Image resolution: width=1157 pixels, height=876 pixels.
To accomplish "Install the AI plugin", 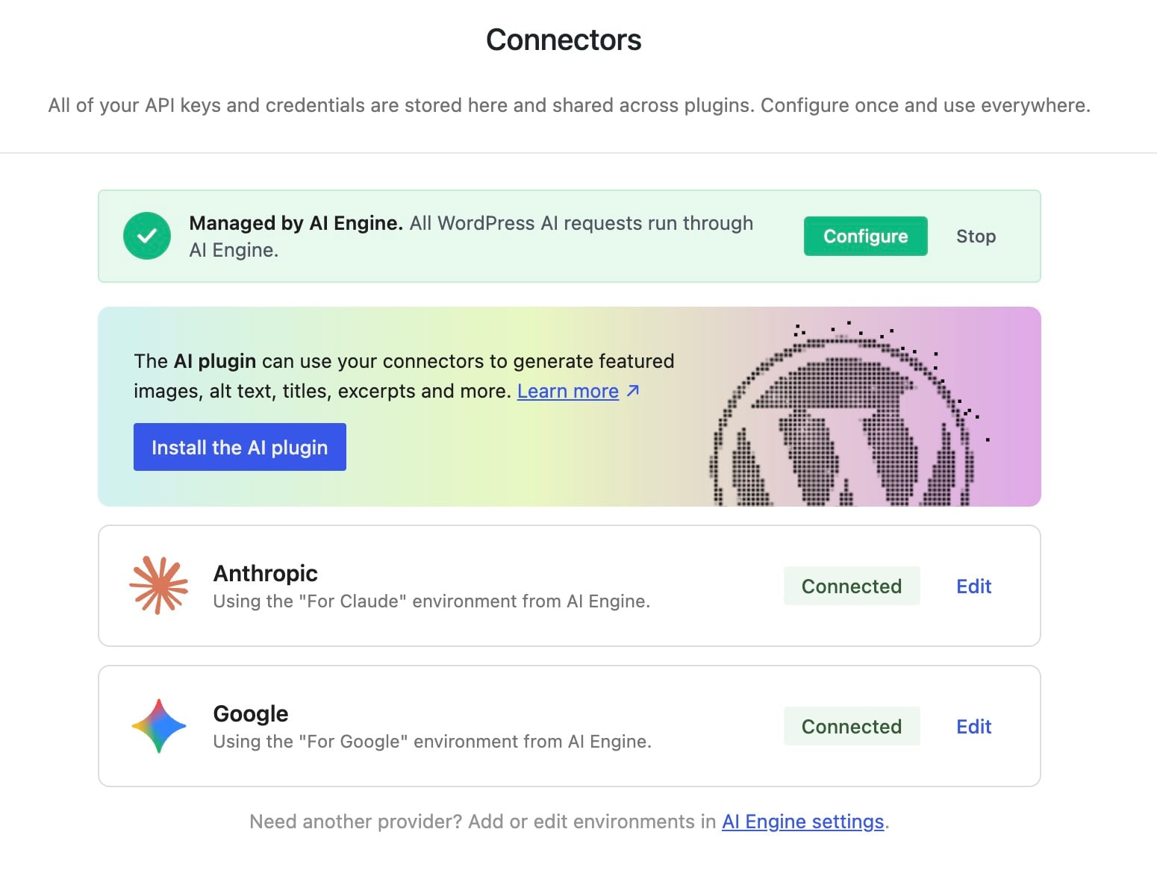I will 240,447.
